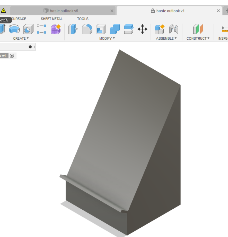The height and width of the screenshot is (237, 228).
Task: Open the INSPECT panel label
Action: point(223,38)
